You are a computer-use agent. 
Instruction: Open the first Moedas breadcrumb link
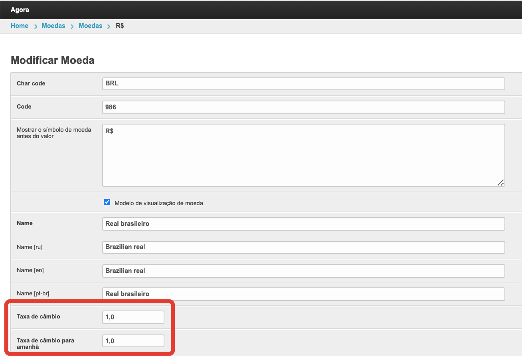coord(53,26)
